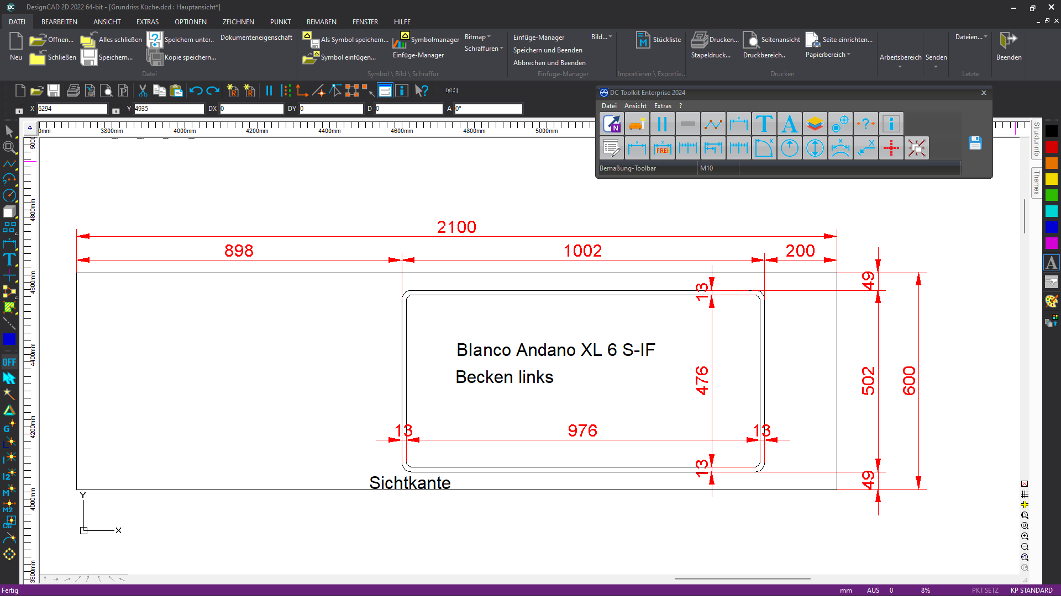Click the blue Redo arrow
The image size is (1061, 596).
click(x=213, y=91)
